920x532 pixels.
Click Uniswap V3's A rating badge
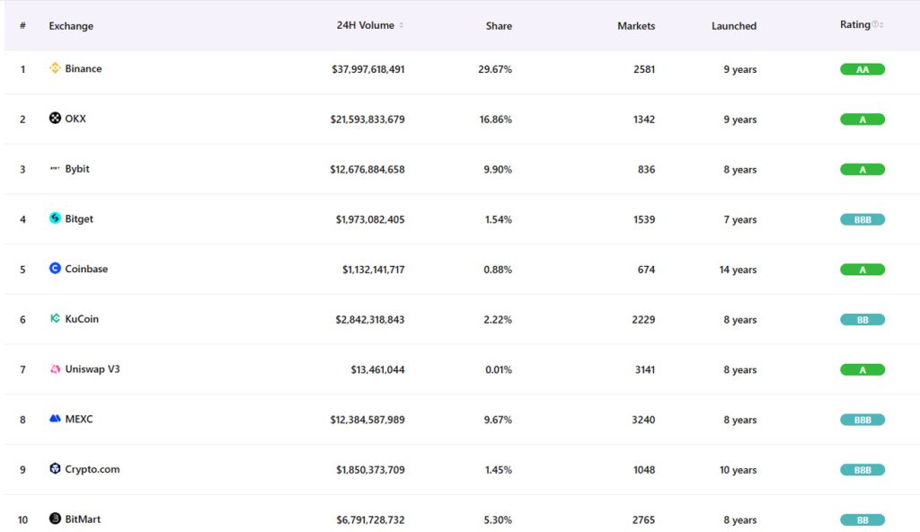(862, 370)
